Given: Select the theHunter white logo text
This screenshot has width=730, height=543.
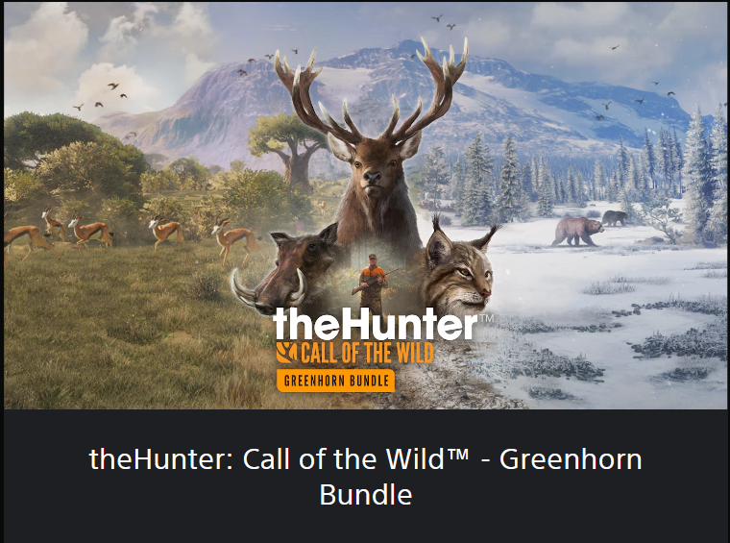Looking at the screenshot, I should [376, 324].
